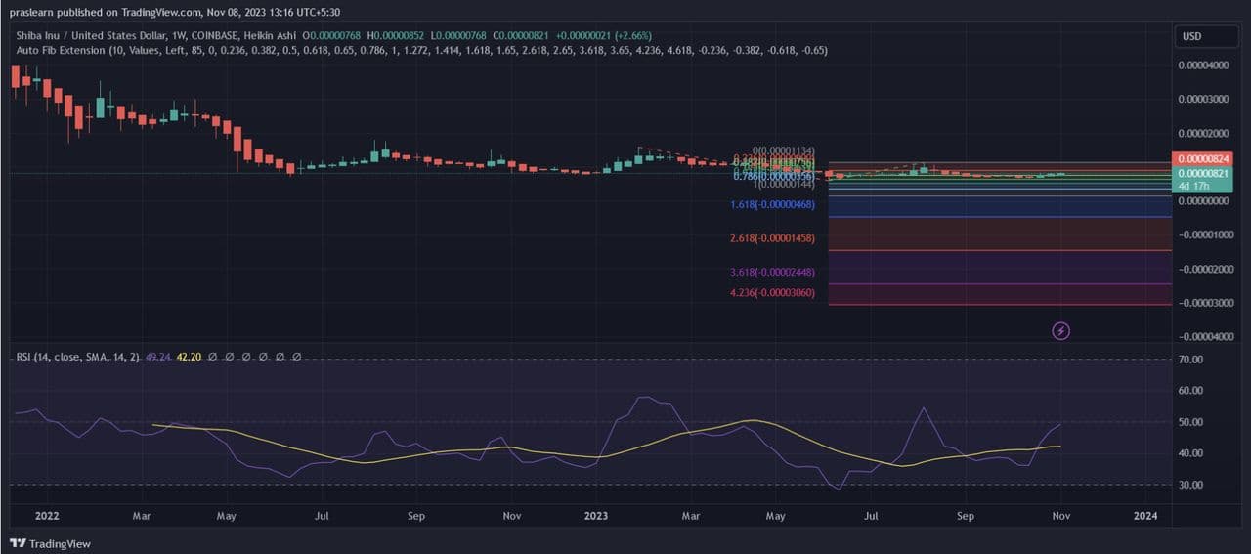The image size is (1251, 554).
Task: Click the 30.00 level on RSI scale
Action: click(1190, 485)
